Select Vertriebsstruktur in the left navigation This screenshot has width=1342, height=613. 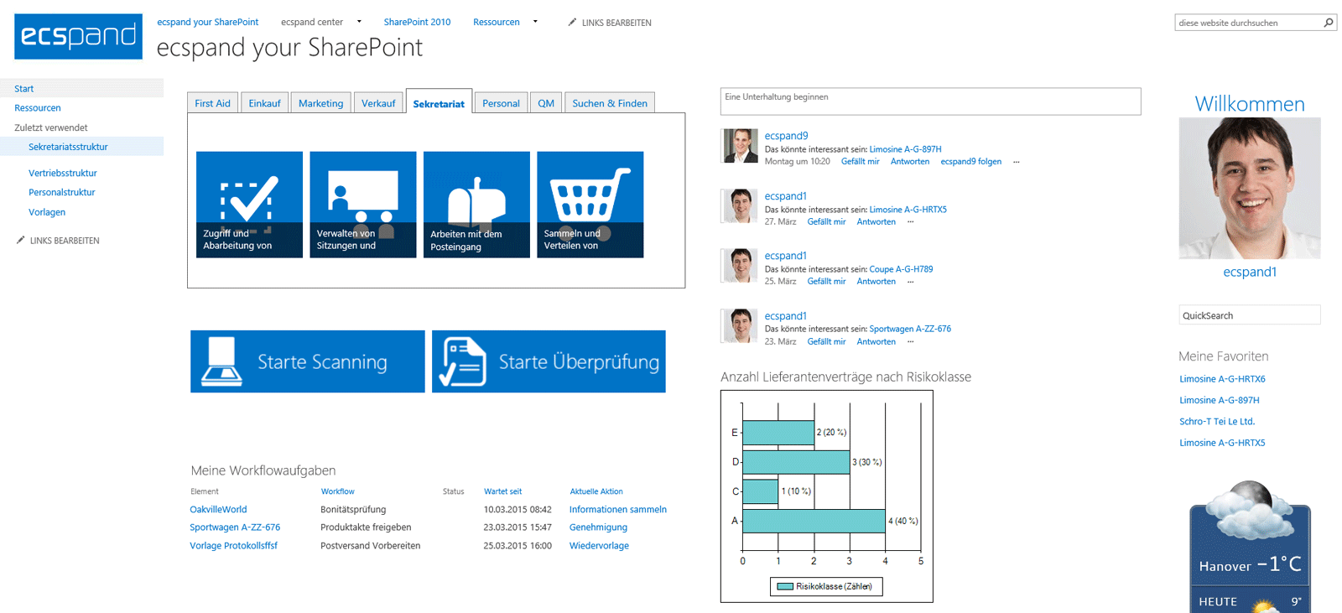63,173
